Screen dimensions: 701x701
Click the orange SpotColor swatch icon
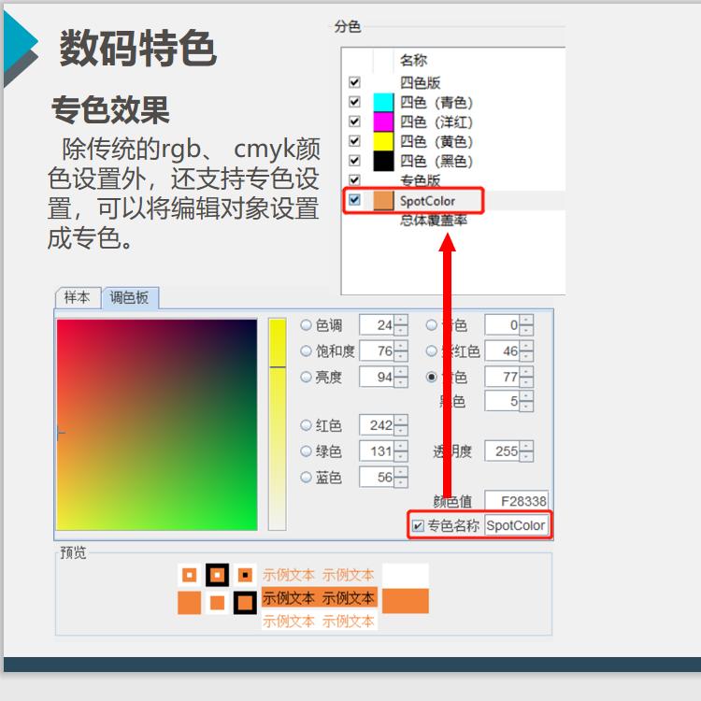click(383, 201)
